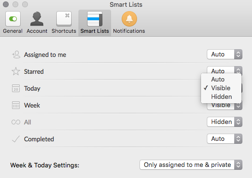Image resolution: width=252 pixels, height=178 pixels.
Task: Click the Completed label
Action: tap(39, 139)
